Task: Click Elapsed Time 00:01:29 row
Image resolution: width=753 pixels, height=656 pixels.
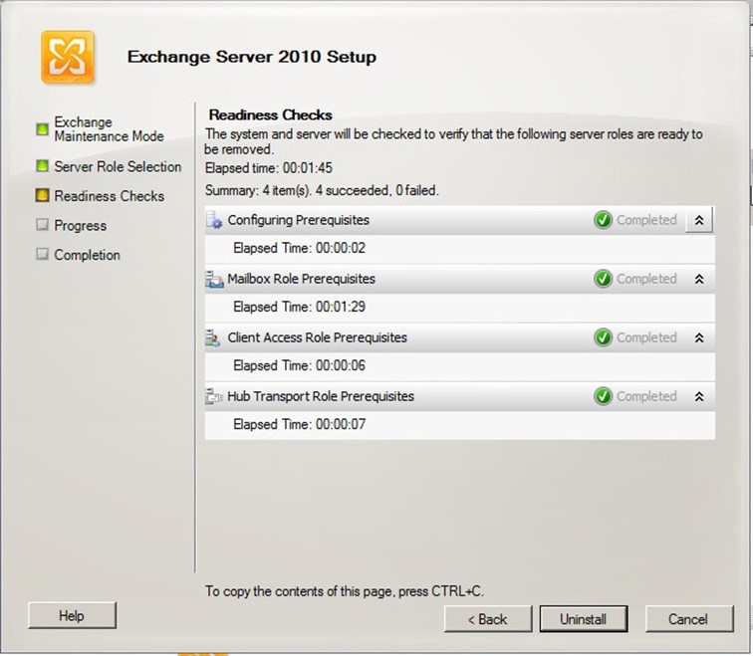Action: click(x=459, y=308)
